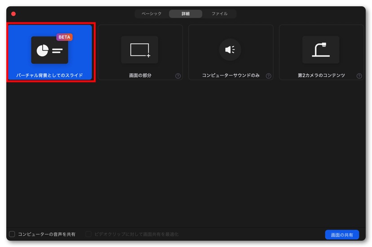Enable the コンピューターの音声を共有 checkbox

tap(12, 234)
